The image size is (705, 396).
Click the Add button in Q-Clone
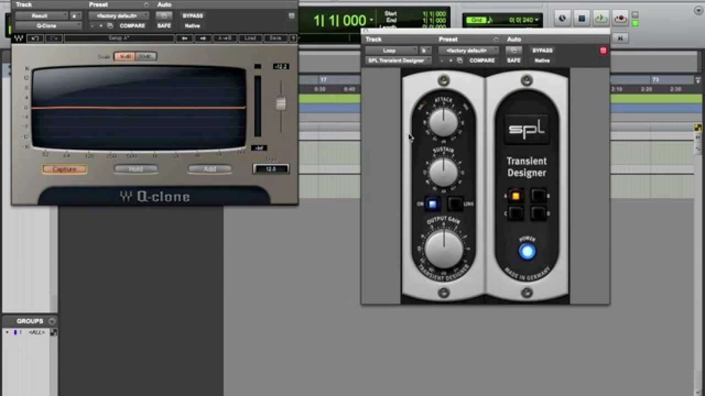click(210, 169)
